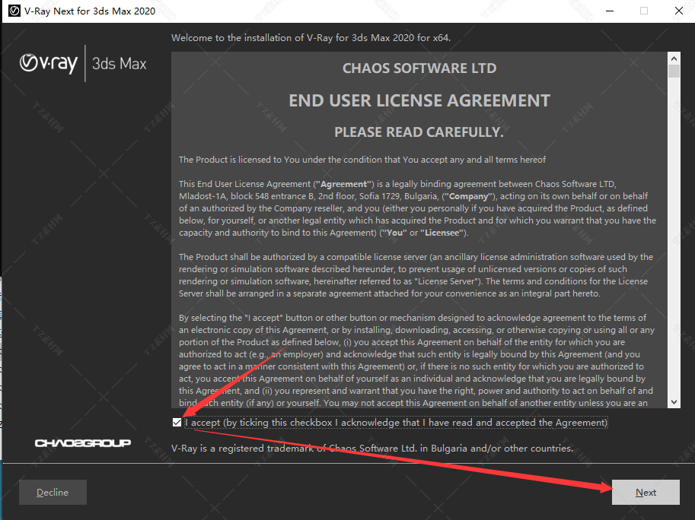
Task: Click the V-Ray registered trademark notice
Action: point(372,449)
